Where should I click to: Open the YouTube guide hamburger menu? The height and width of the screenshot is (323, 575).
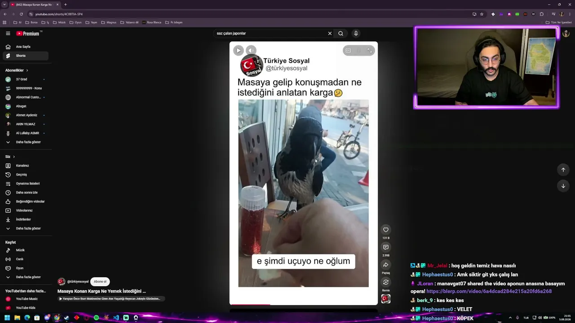[8, 33]
